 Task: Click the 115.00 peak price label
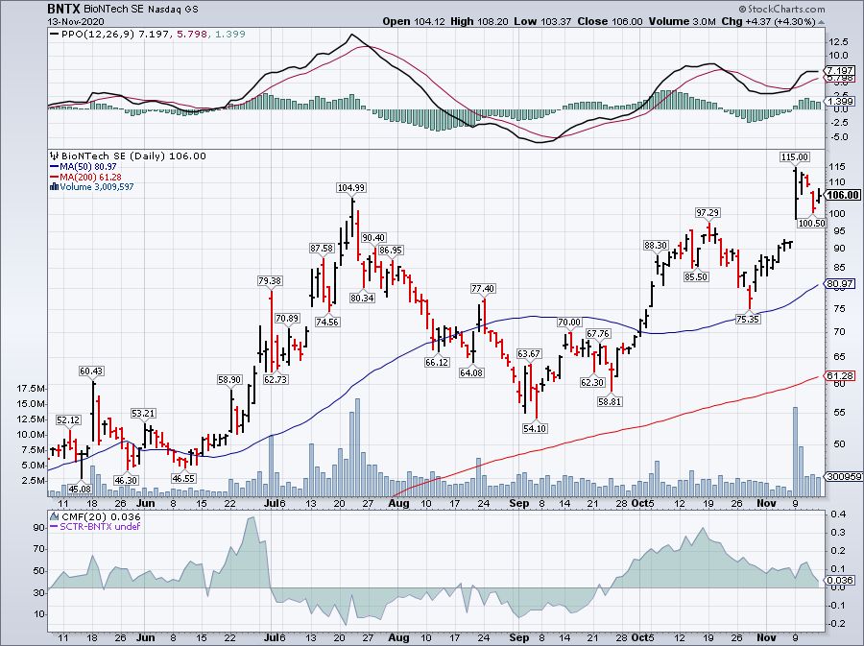[795, 157]
